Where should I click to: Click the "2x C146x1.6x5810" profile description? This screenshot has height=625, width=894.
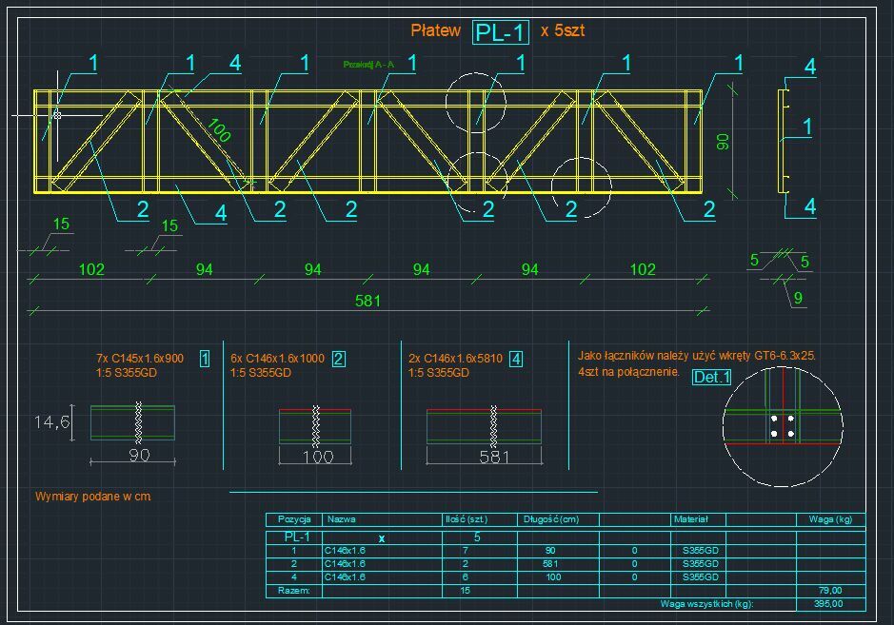click(x=455, y=359)
